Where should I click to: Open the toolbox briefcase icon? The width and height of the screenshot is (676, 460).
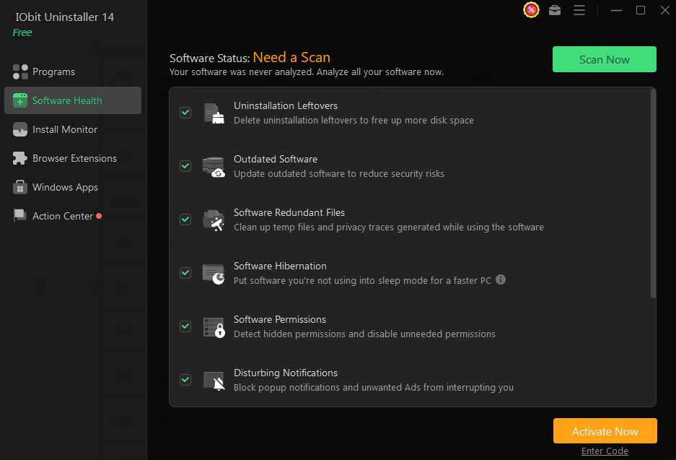coord(555,10)
